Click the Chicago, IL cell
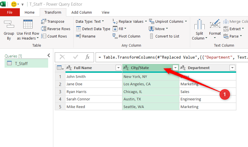This screenshot has width=248, height=147. click(151, 92)
